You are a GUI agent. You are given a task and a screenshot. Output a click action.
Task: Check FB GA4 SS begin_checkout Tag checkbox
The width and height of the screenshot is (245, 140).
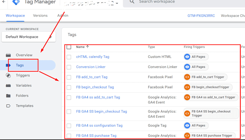[69, 112]
